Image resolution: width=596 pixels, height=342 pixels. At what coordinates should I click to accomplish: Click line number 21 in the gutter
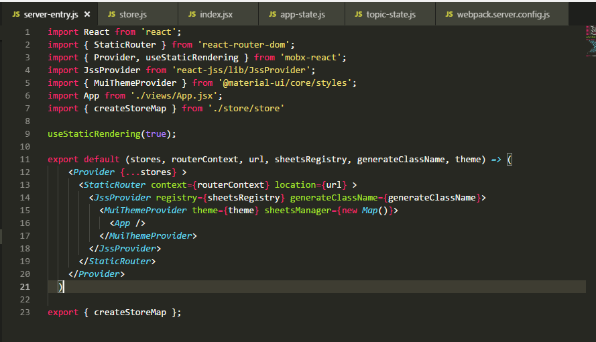[x=25, y=287]
